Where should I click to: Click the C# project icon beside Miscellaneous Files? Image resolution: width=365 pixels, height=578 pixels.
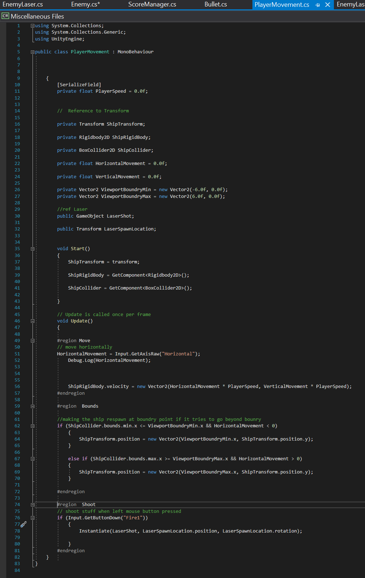click(x=5, y=16)
